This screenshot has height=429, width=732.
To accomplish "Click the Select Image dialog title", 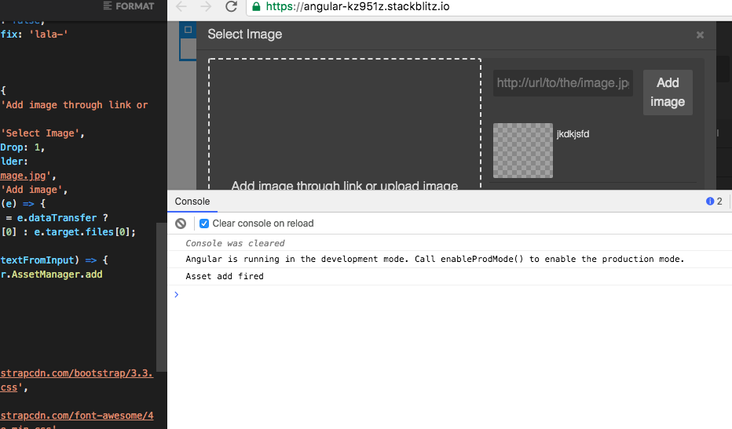I will click(x=244, y=35).
